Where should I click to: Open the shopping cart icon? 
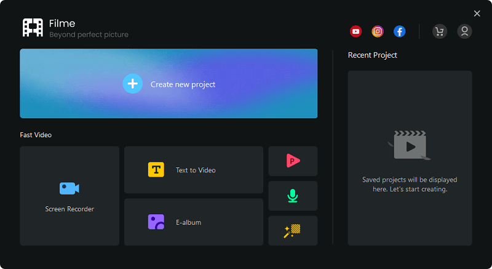440,31
